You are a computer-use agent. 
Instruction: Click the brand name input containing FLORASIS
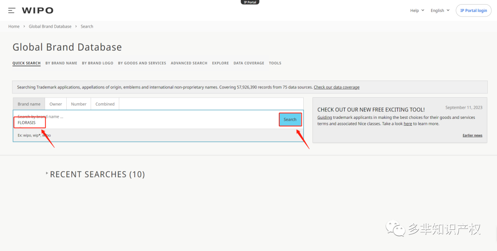pos(146,120)
